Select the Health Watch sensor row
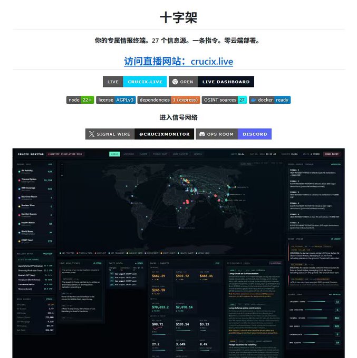The height and width of the screenshot is (358, 357). tap(35, 224)
